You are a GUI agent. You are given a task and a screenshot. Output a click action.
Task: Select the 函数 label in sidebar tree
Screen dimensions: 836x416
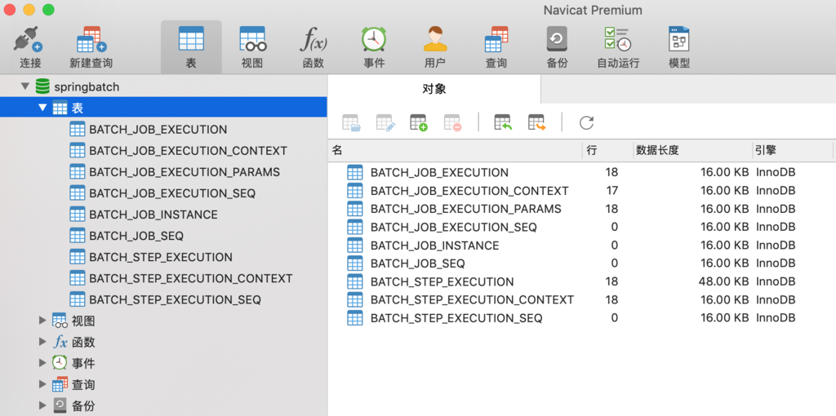tap(83, 343)
